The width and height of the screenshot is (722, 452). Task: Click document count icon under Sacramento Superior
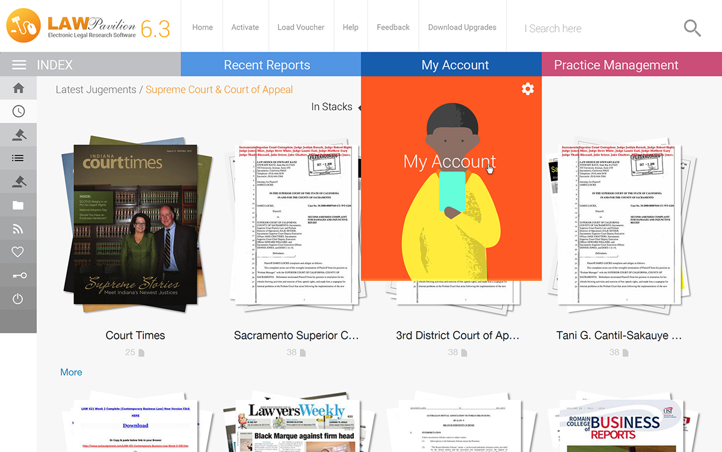[303, 353]
